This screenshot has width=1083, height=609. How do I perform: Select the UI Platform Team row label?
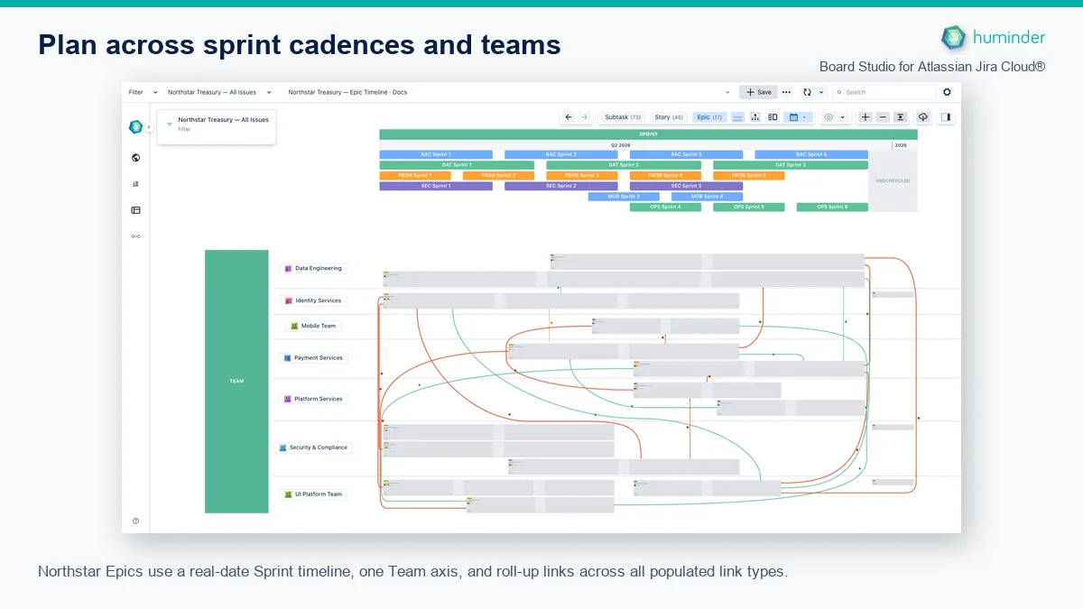(x=313, y=494)
